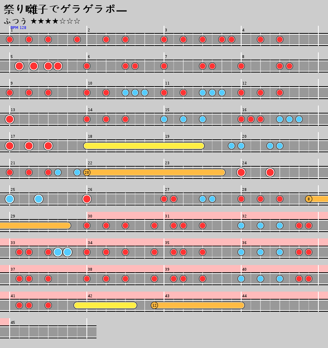
Task: Click the first large blue note in measure 33
Action: 58,252
